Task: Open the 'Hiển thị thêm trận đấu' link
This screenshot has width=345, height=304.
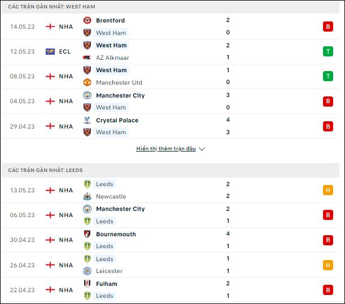Action: (166, 149)
